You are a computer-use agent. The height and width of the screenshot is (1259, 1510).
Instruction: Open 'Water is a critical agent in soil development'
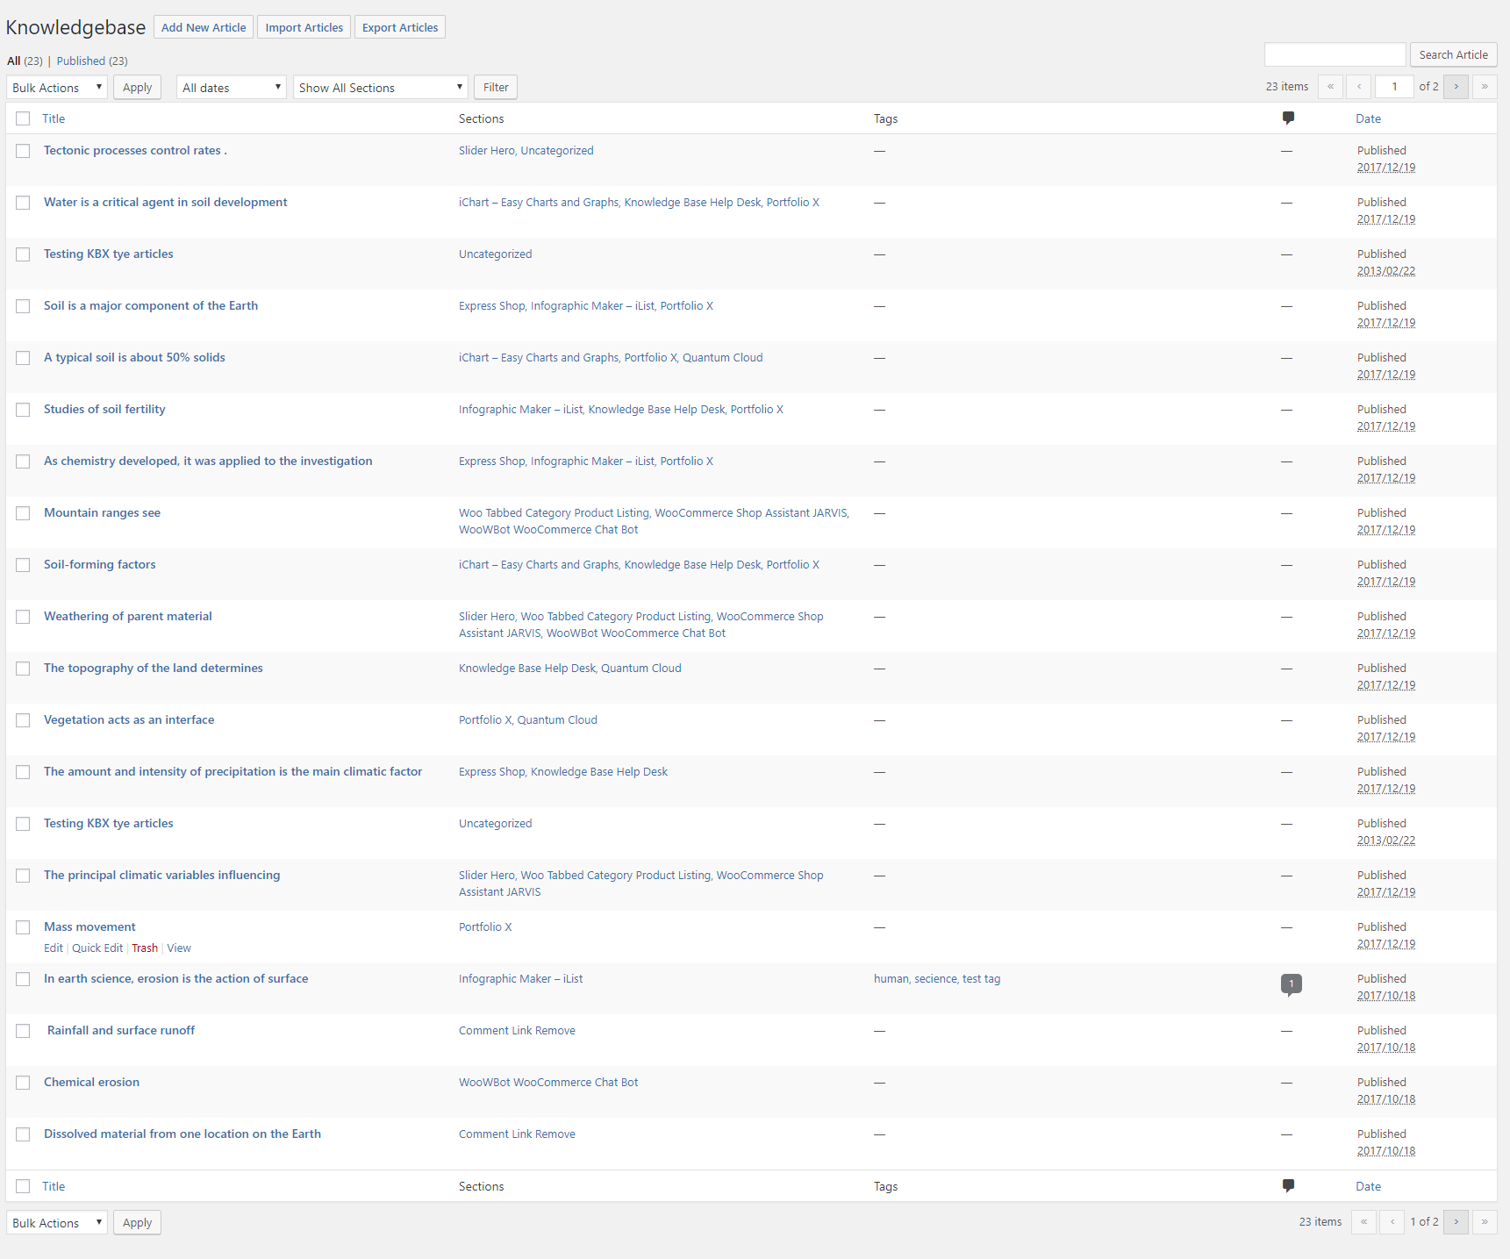pyautogui.click(x=166, y=202)
